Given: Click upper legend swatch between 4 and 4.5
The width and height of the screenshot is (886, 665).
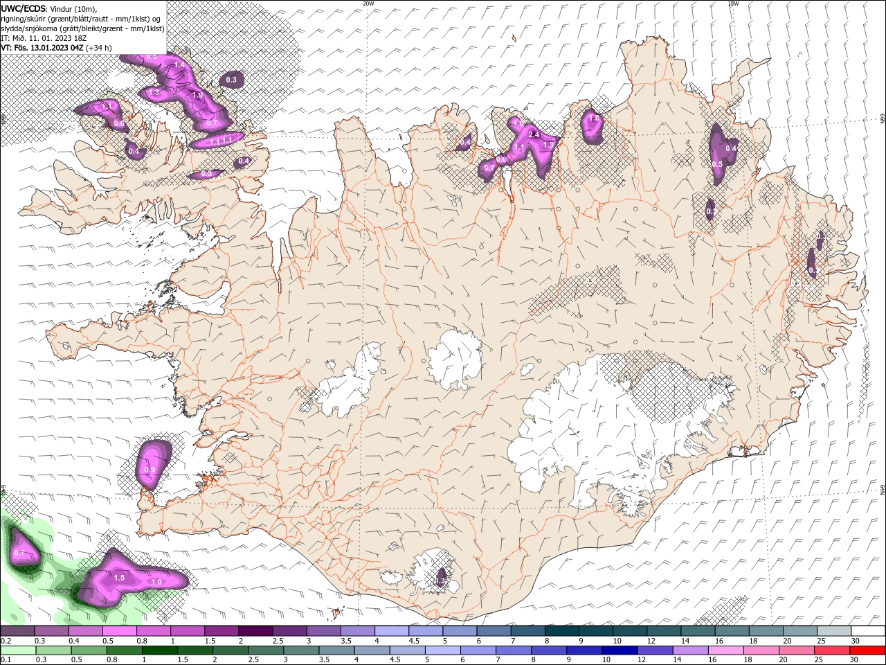Looking at the screenshot, I should pos(392,631).
